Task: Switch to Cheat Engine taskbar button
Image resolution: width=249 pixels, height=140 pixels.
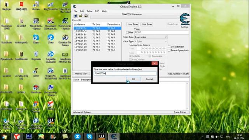Action: click(x=114, y=136)
